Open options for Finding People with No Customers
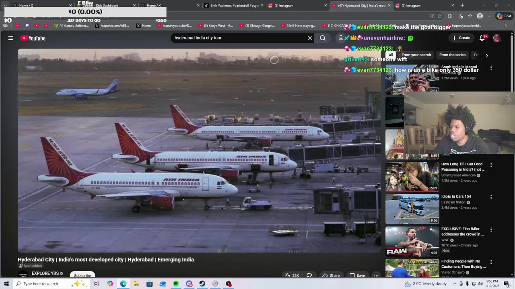Viewport: 515px width, 289px height. (491, 262)
